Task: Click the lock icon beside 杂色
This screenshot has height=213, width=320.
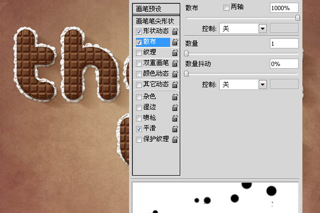Action: click(x=175, y=97)
